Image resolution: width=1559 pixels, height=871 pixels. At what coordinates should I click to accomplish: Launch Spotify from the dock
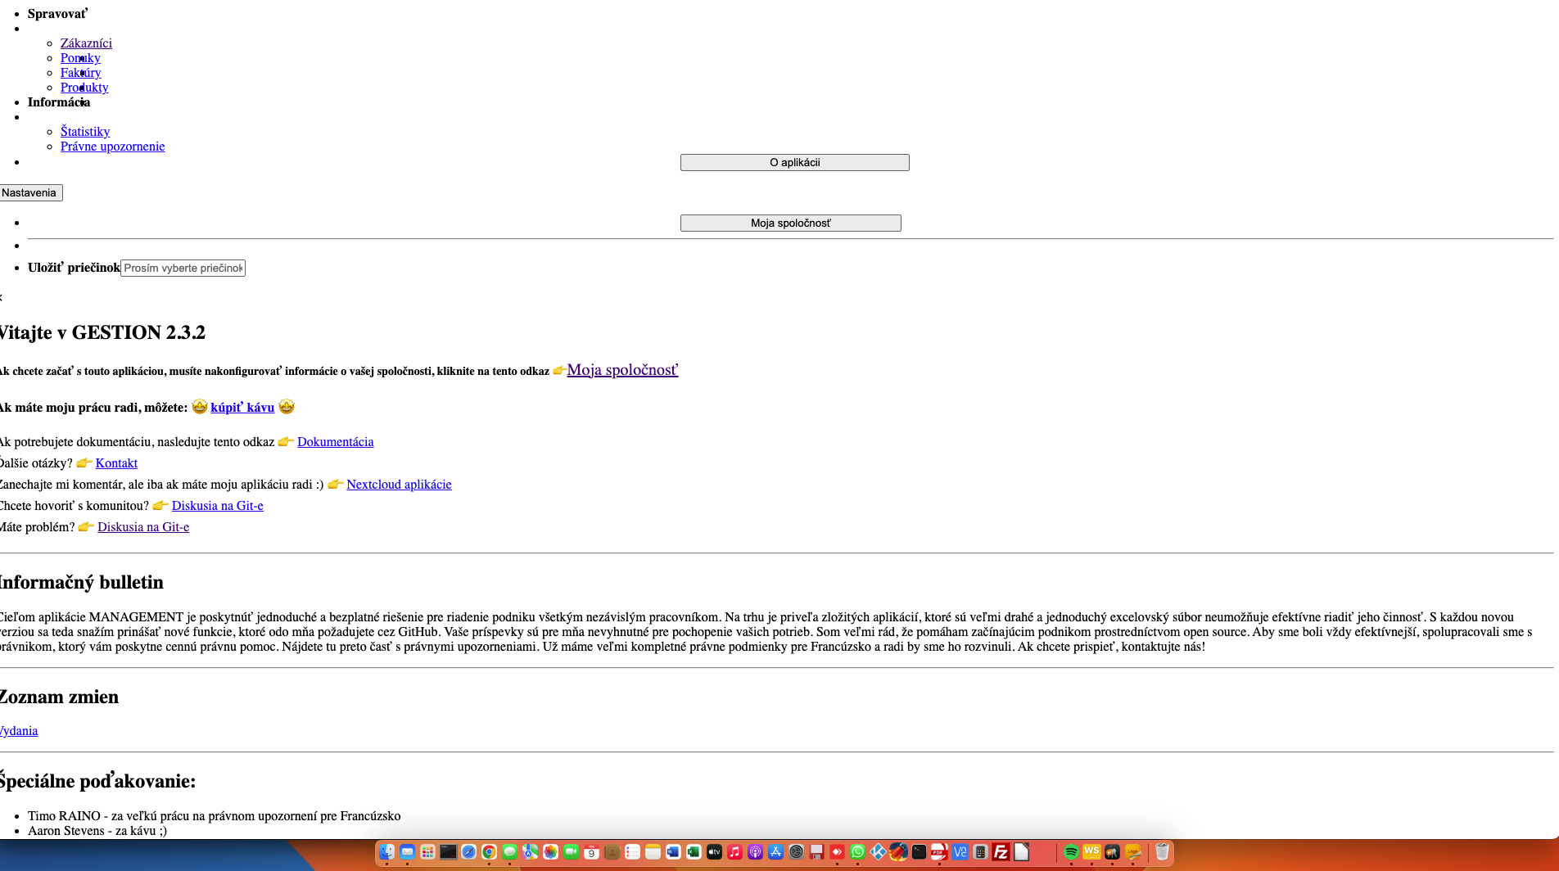pyautogui.click(x=1071, y=851)
